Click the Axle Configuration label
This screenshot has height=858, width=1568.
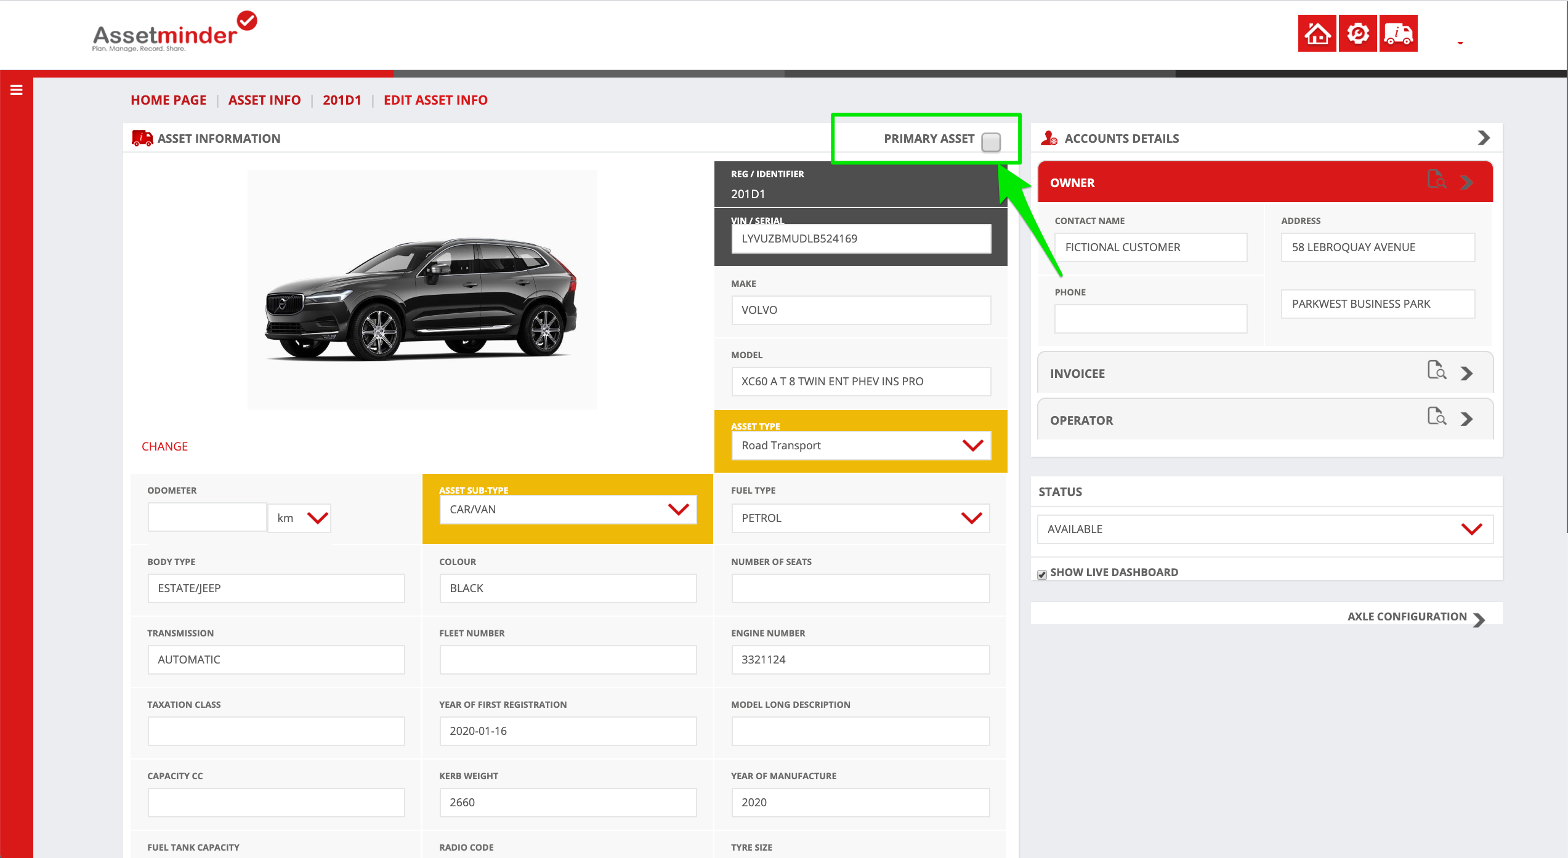(1407, 617)
